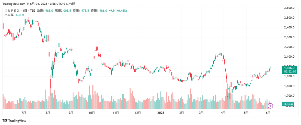The width and height of the screenshot is (301, 125).
Task: Click the 2,300.0 price axis label
Action: [x=289, y=37]
